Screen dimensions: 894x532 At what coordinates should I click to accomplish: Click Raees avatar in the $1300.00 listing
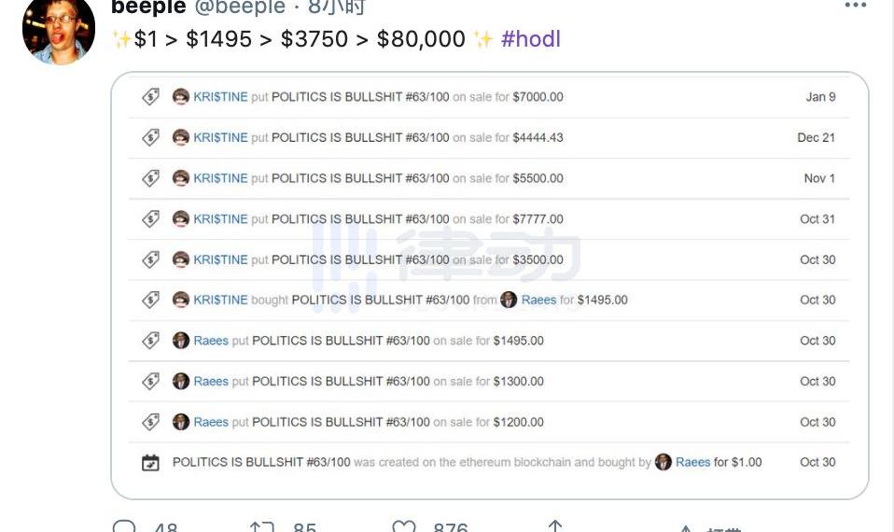[x=181, y=381]
